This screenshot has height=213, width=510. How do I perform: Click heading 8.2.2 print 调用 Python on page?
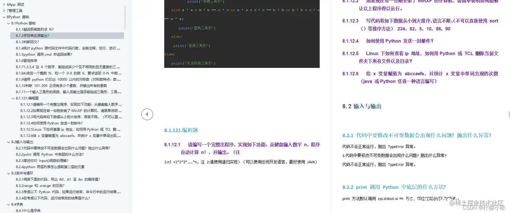pos(394,187)
